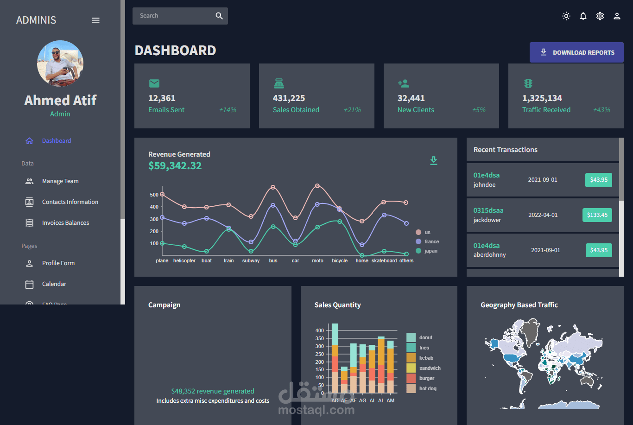Screen dimensions: 633x425
Task: Click the Profile Form person icon
Action: click(x=29, y=263)
